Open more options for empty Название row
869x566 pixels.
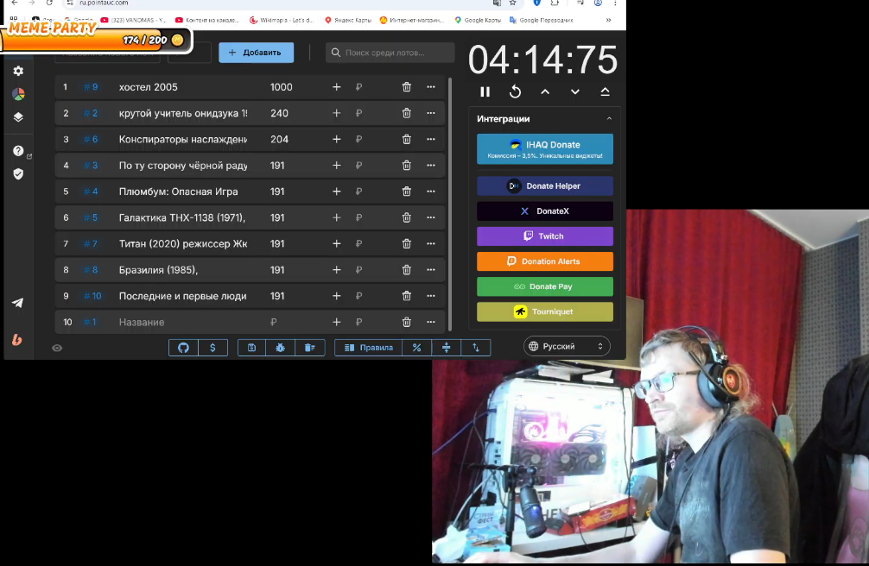(431, 322)
